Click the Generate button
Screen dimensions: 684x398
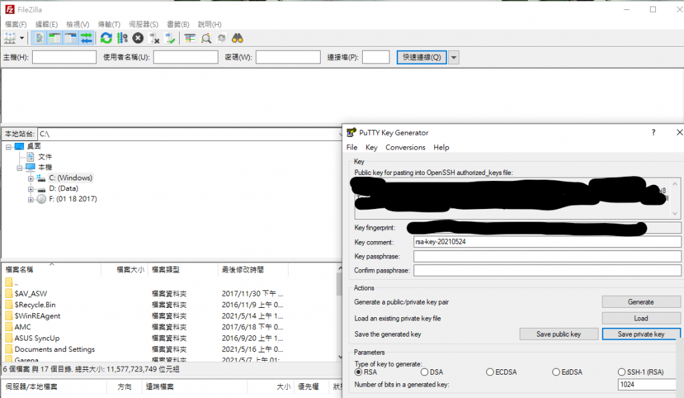[x=641, y=302]
